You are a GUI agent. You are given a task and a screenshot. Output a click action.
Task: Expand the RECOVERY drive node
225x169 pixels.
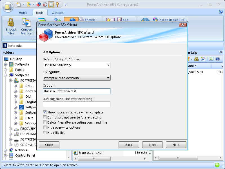point(10,129)
